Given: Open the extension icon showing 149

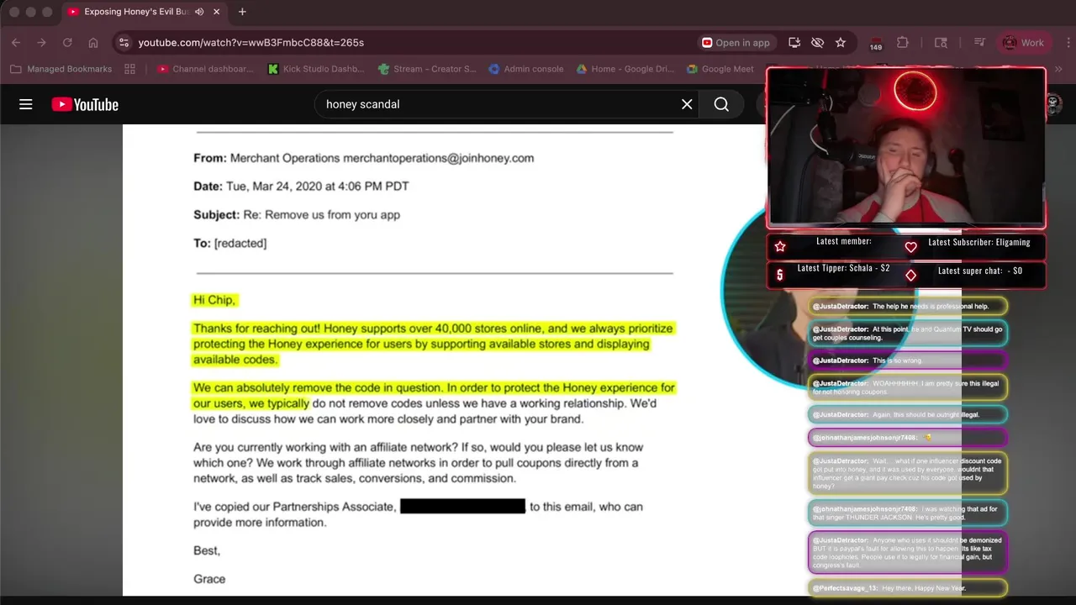Looking at the screenshot, I should pos(875,43).
